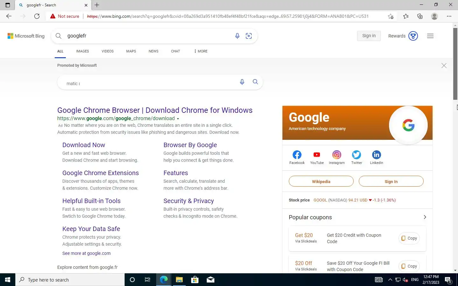Switch to the CHAT tab
This screenshot has height=286, width=458.
[x=176, y=51]
